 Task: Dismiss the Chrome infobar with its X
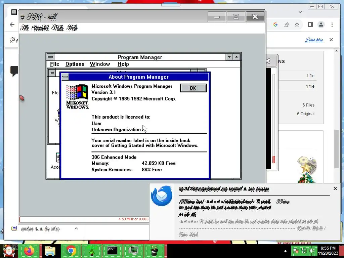coord(331,40)
